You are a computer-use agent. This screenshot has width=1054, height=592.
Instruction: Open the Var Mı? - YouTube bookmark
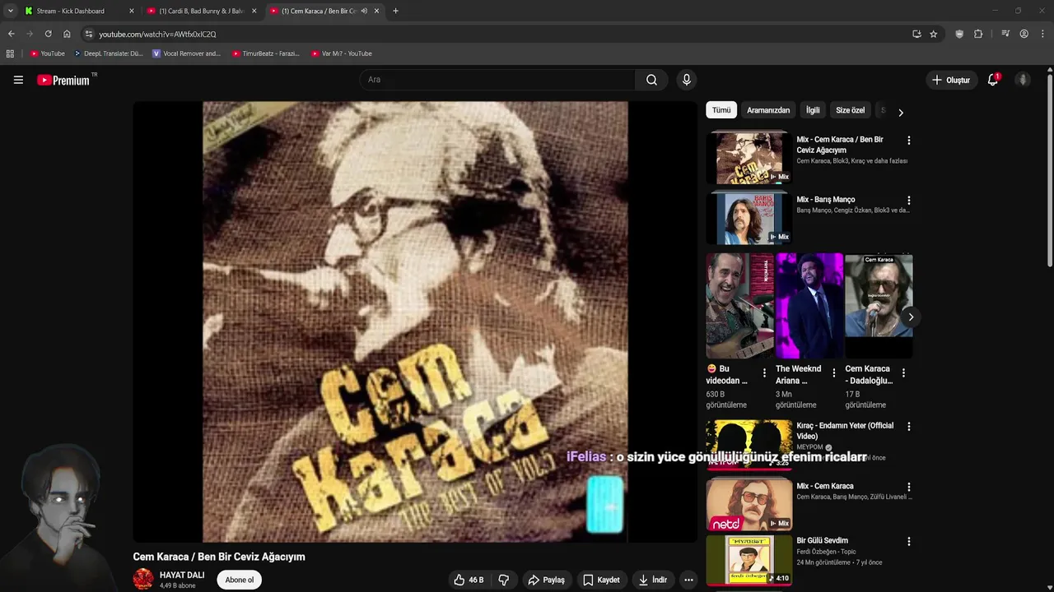[x=342, y=53]
